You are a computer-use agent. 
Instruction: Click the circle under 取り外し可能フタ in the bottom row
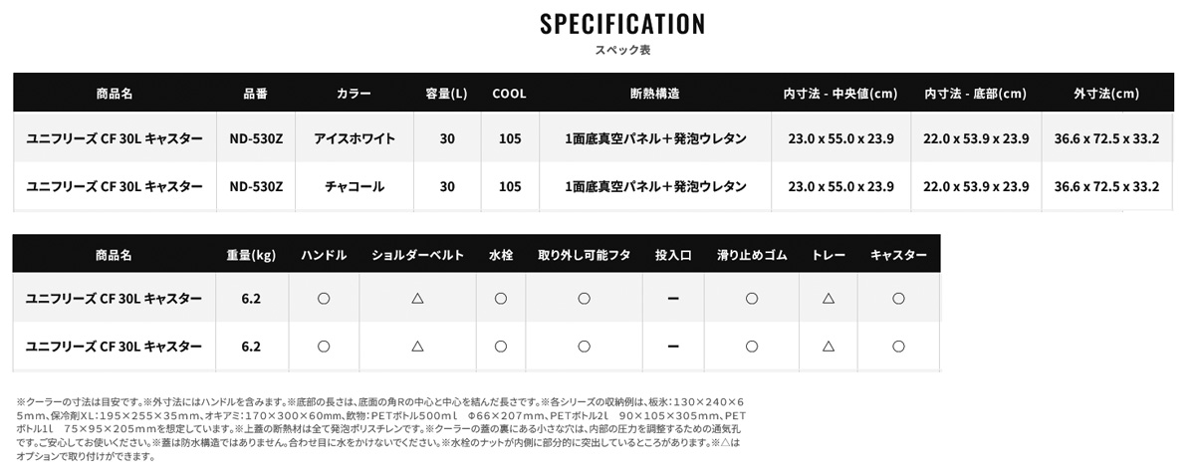(584, 347)
